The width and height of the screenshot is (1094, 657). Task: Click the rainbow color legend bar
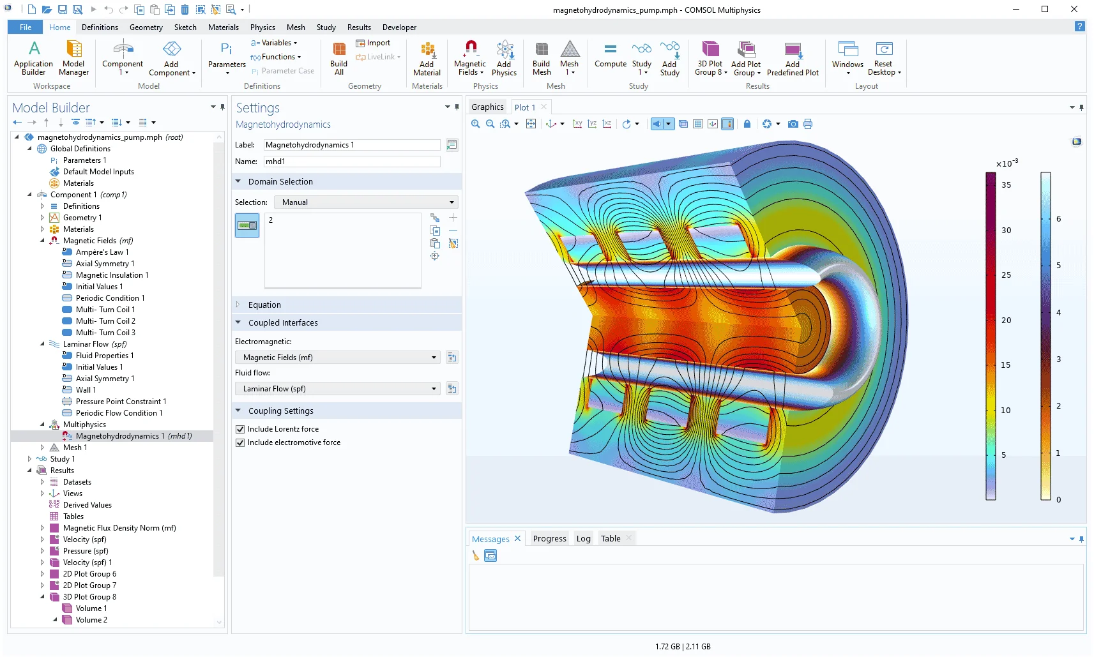pyautogui.click(x=991, y=335)
